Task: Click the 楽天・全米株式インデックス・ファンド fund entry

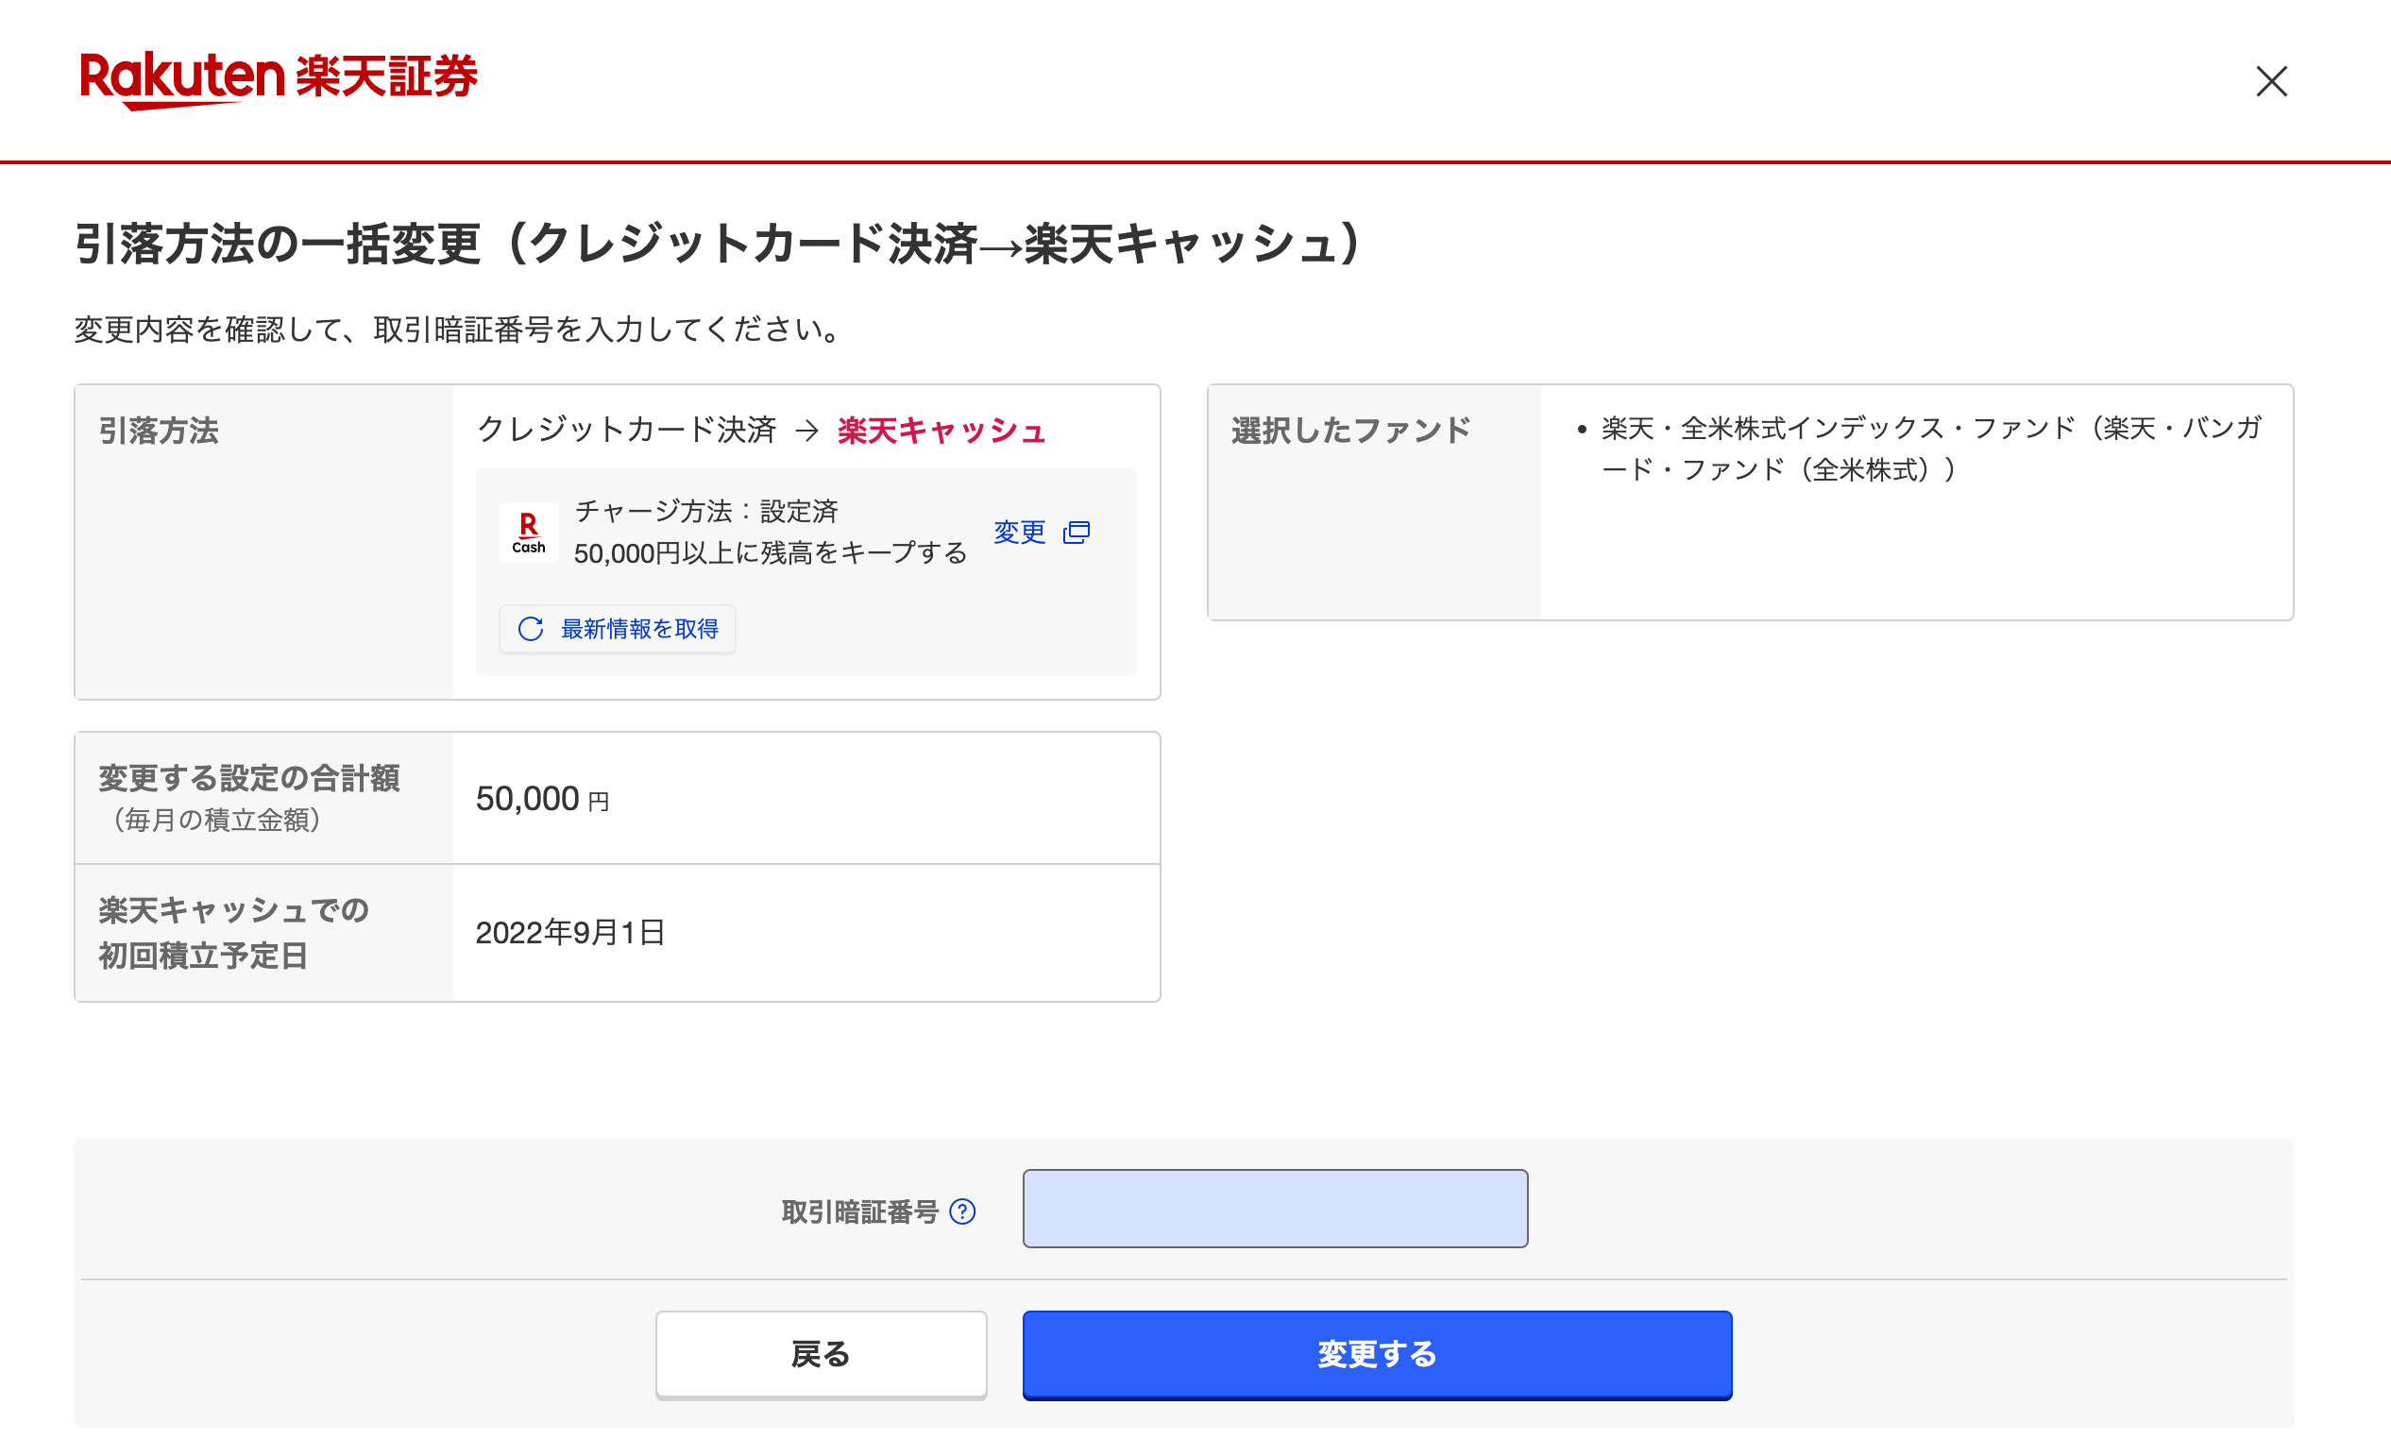Action: point(1930,449)
